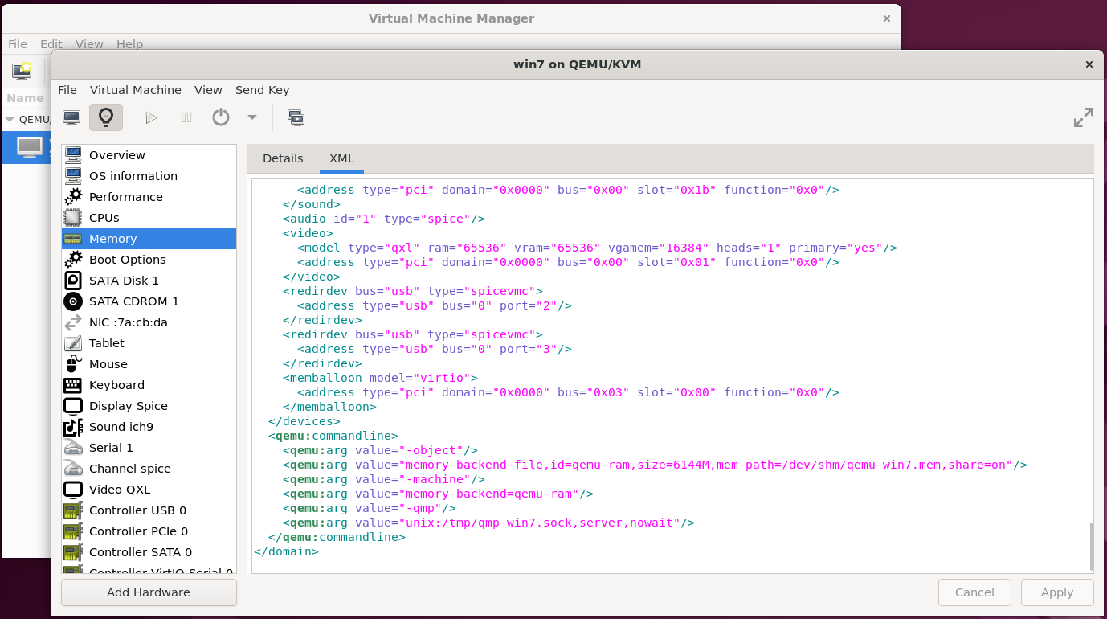Open the manage snapshots icon

click(296, 117)
